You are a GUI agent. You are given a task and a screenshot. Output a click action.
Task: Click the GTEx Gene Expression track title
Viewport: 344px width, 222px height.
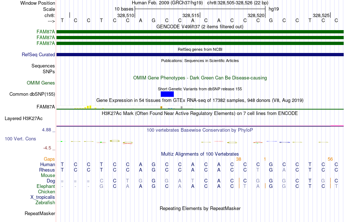(200, 100)
